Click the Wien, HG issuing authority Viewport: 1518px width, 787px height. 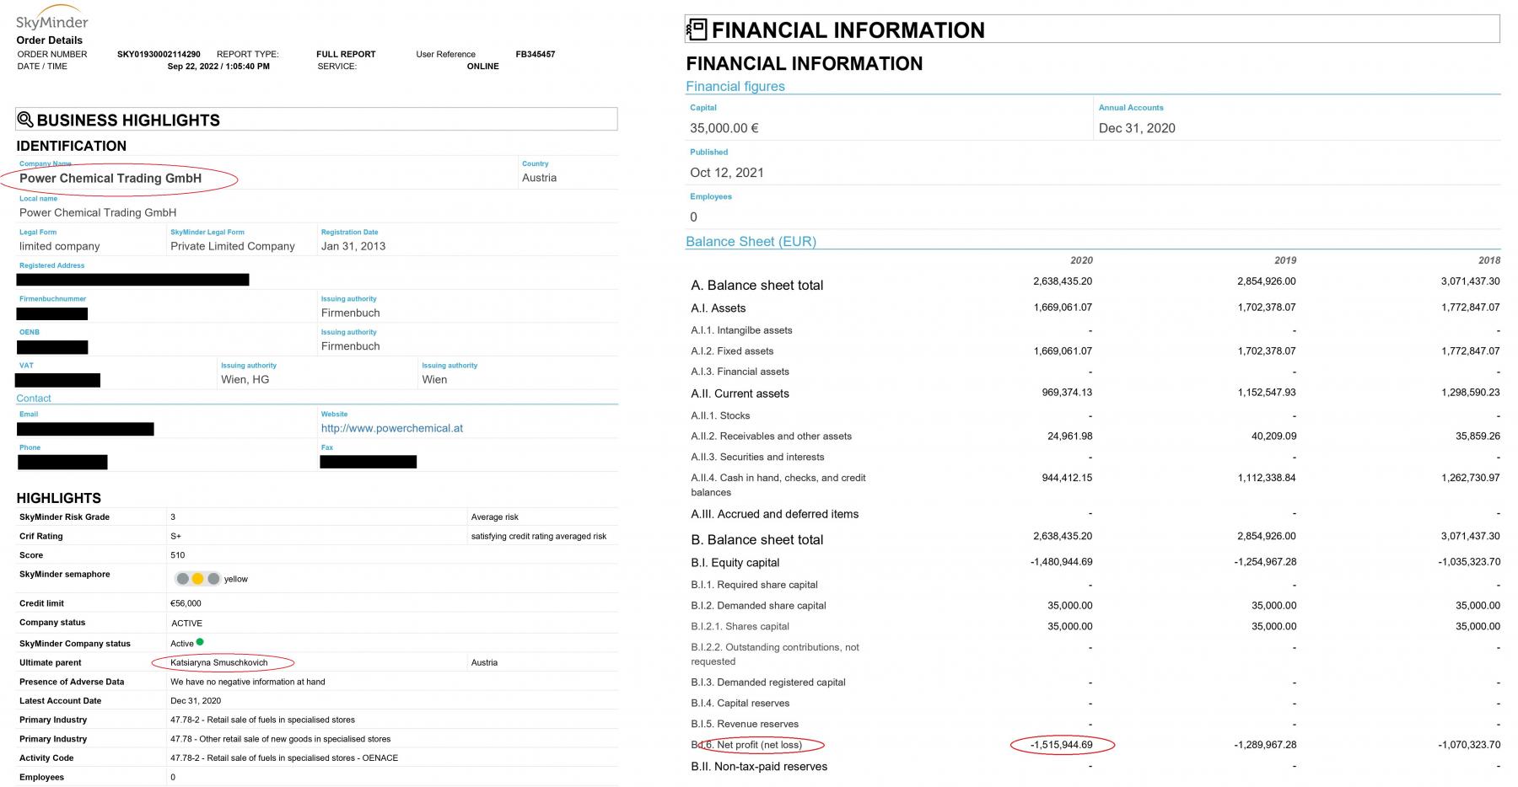pyautogui.click(x=245, y=380)
